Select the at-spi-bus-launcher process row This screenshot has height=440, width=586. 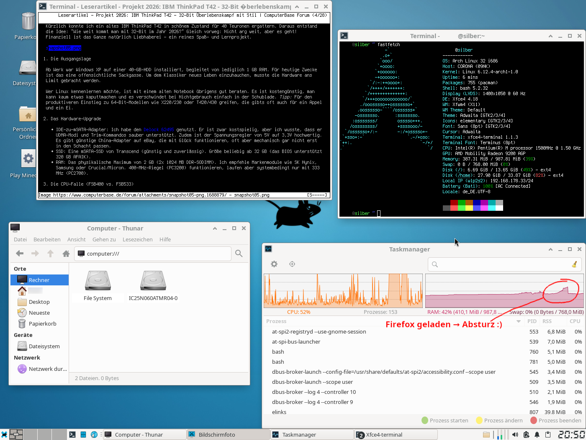pyautogui.click(x=424, y=342)
